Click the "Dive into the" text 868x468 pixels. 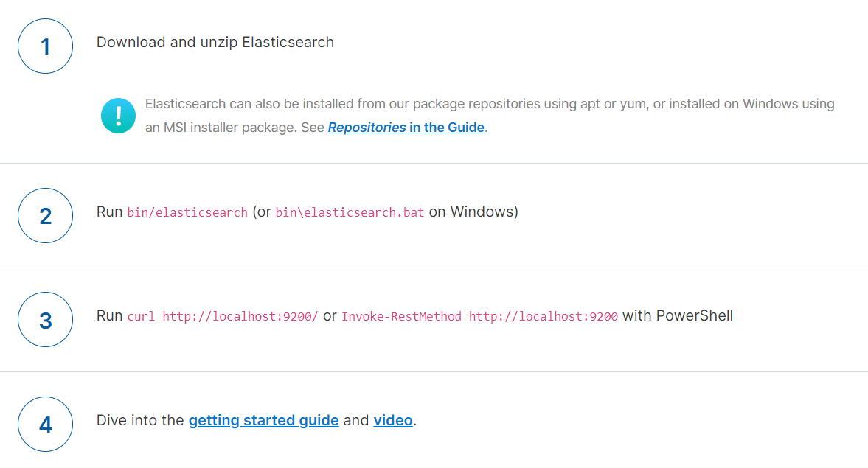pos(140,421)
